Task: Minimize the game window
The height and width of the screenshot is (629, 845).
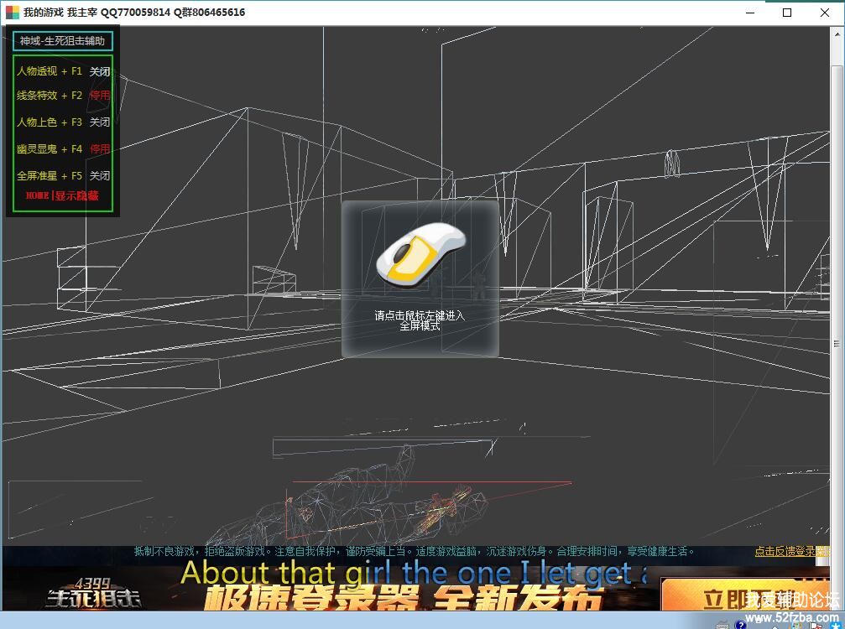Action: tap(750, 13)
